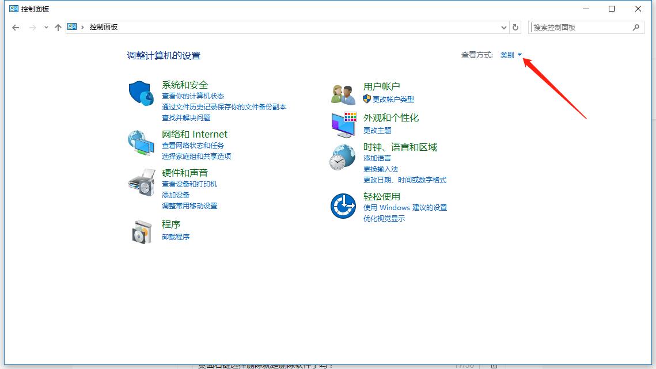The width and height of the screenshot is (656, 369).
Task: Open 轻松使用 category icon
Action: pyautogui.click(x=343, y=206)
